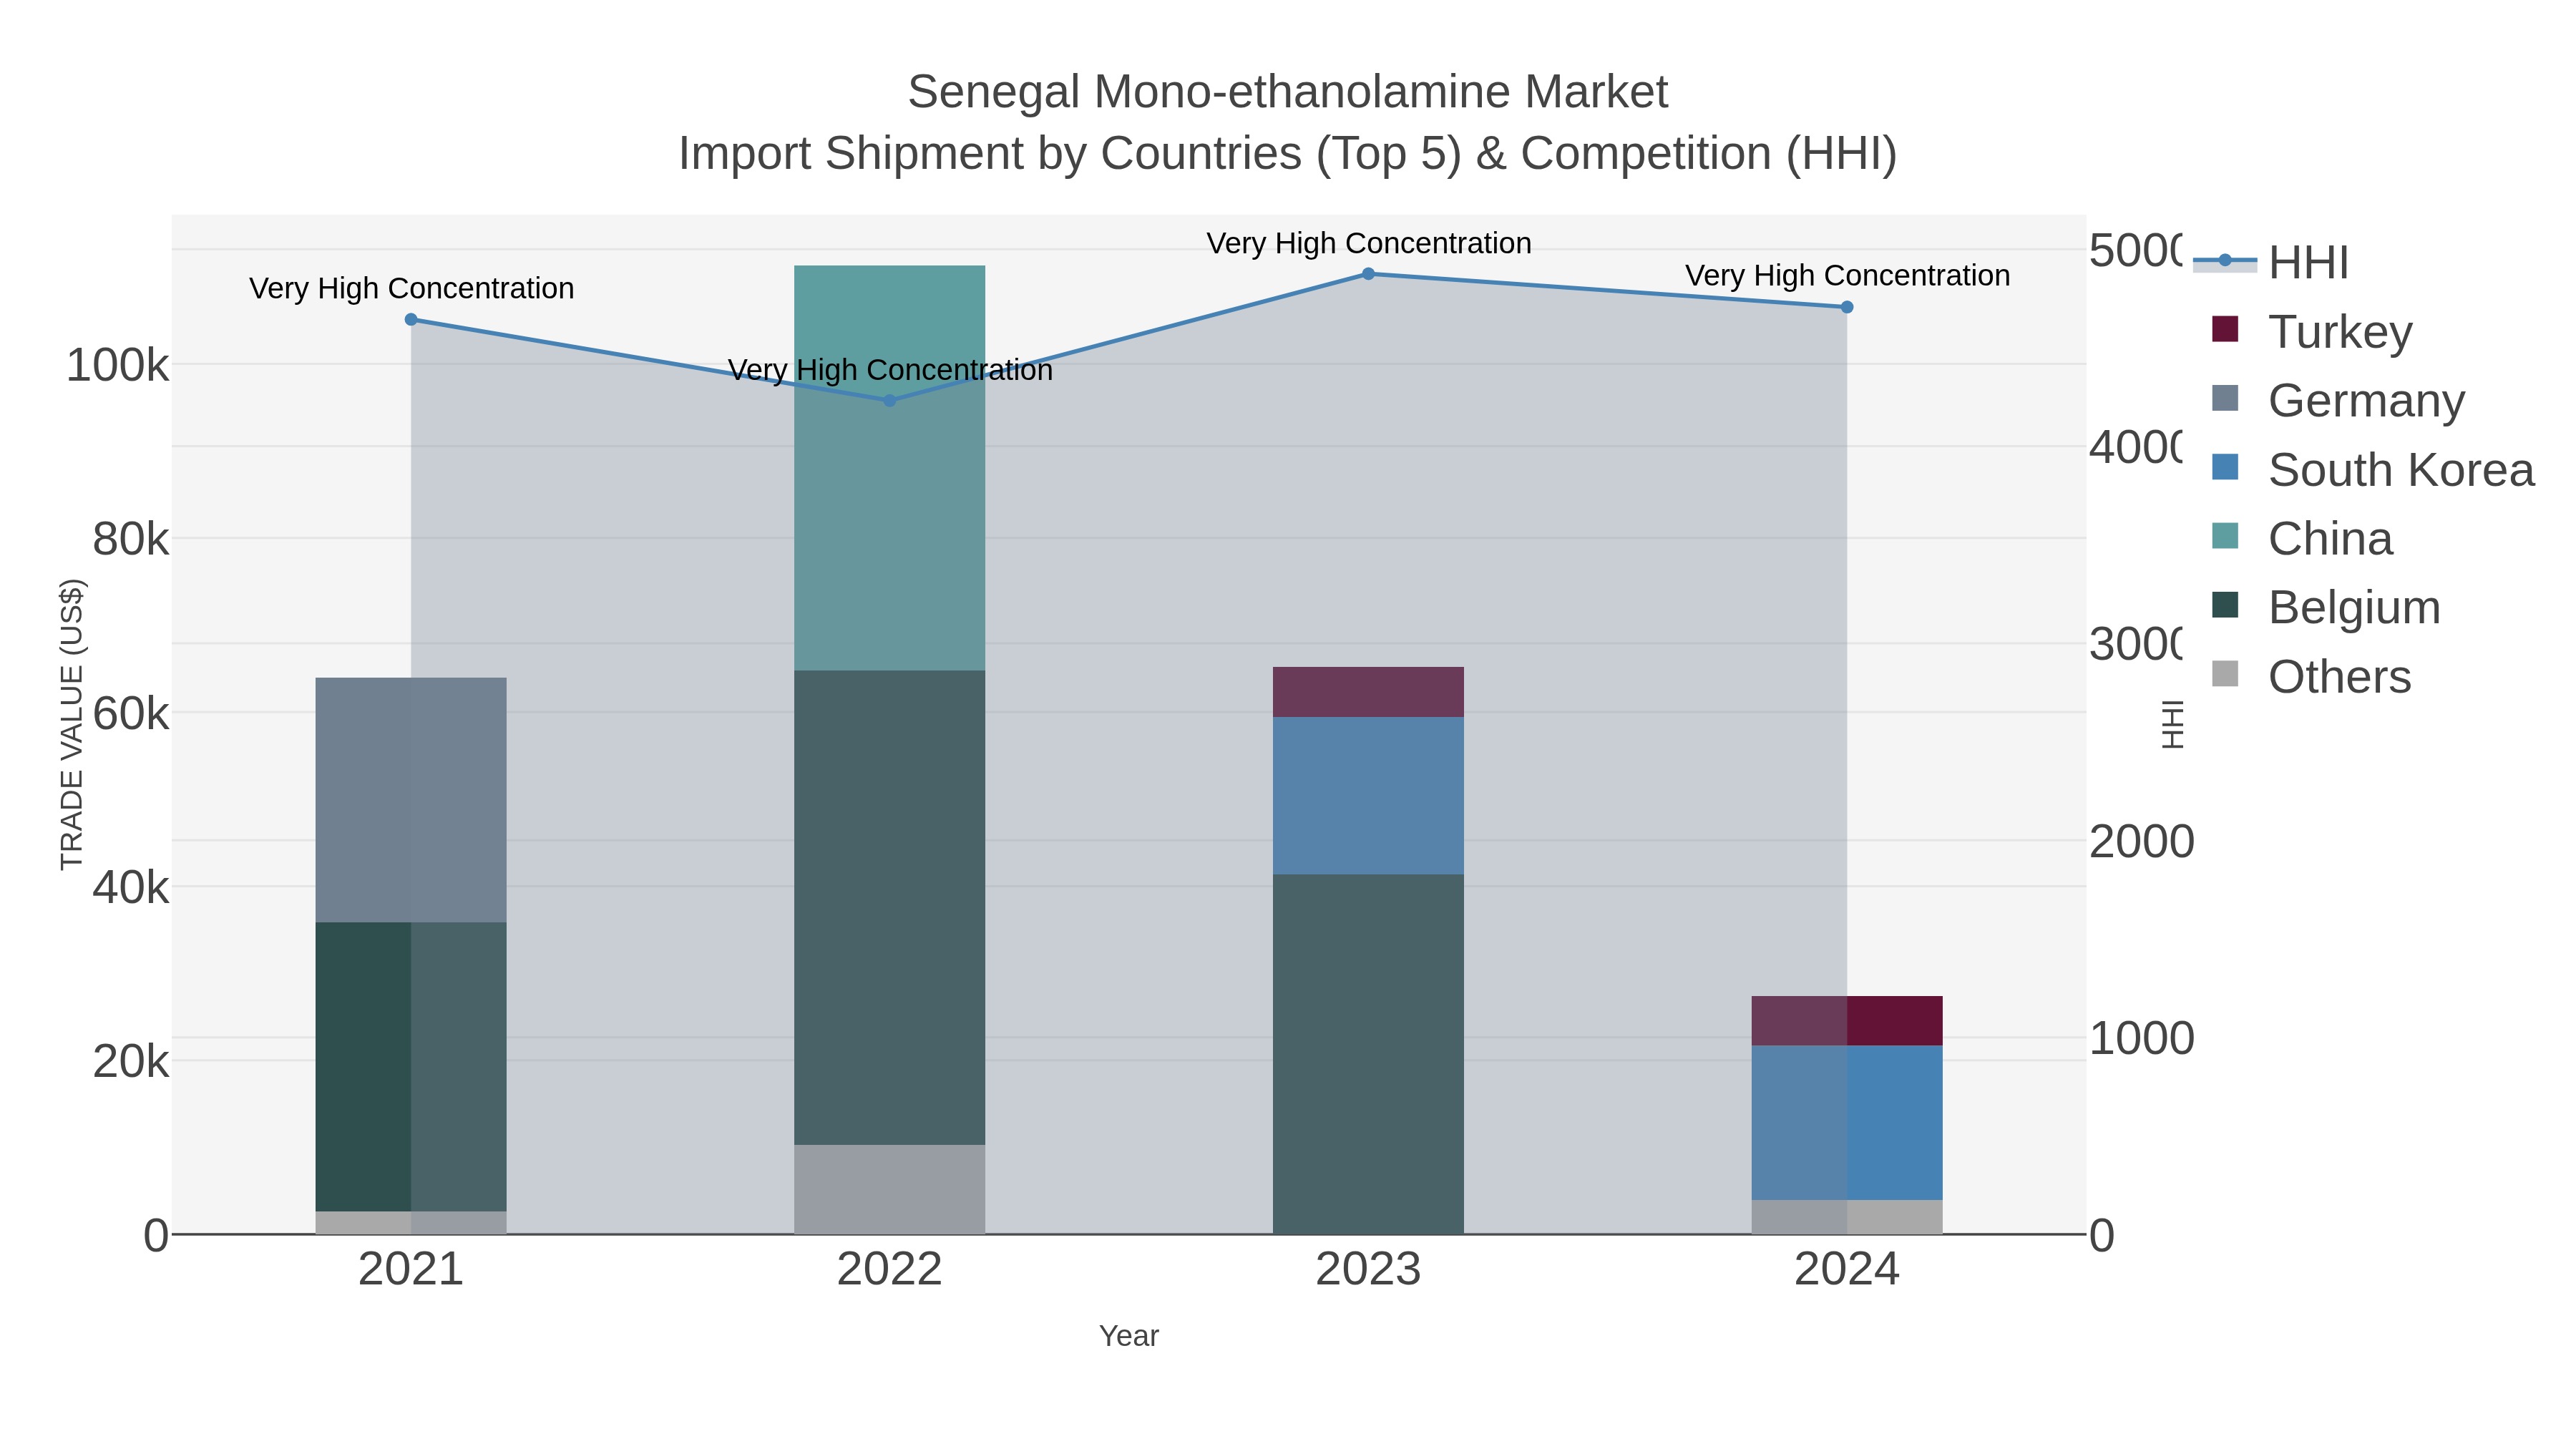Click the Year axis title
Screen dimensions: 2576x1449
click(1129, 1336)
